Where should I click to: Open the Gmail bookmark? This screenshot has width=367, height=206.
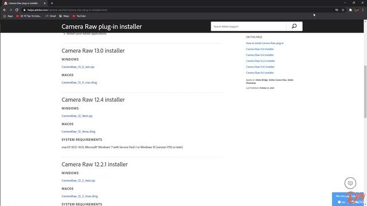pyautogui.click(x=51, y=16)
